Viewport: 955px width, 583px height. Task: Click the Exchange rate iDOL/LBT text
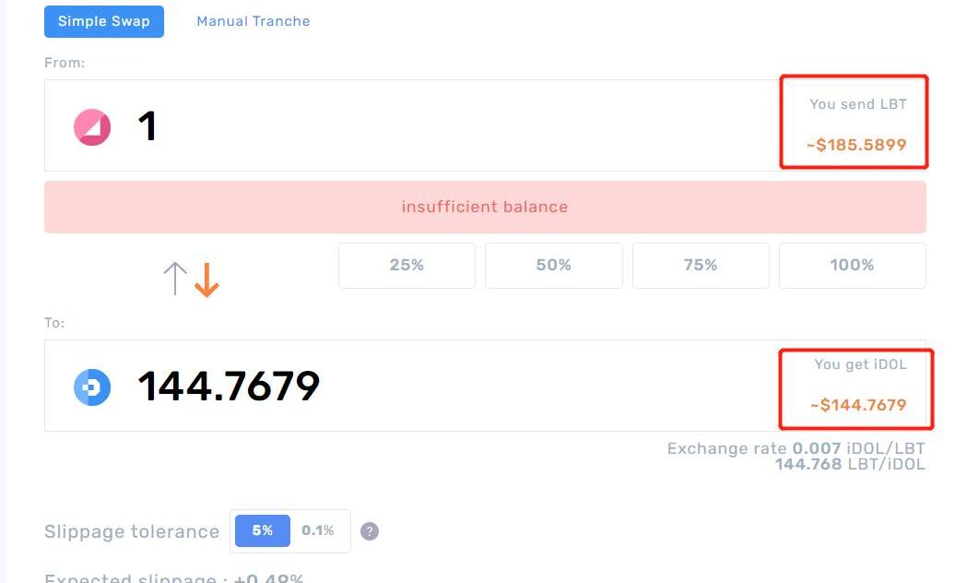796,449
